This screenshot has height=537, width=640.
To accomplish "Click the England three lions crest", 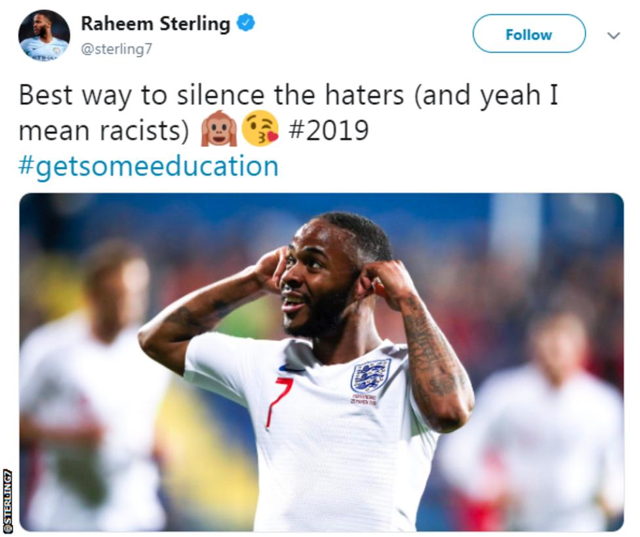I will [370, 376].
